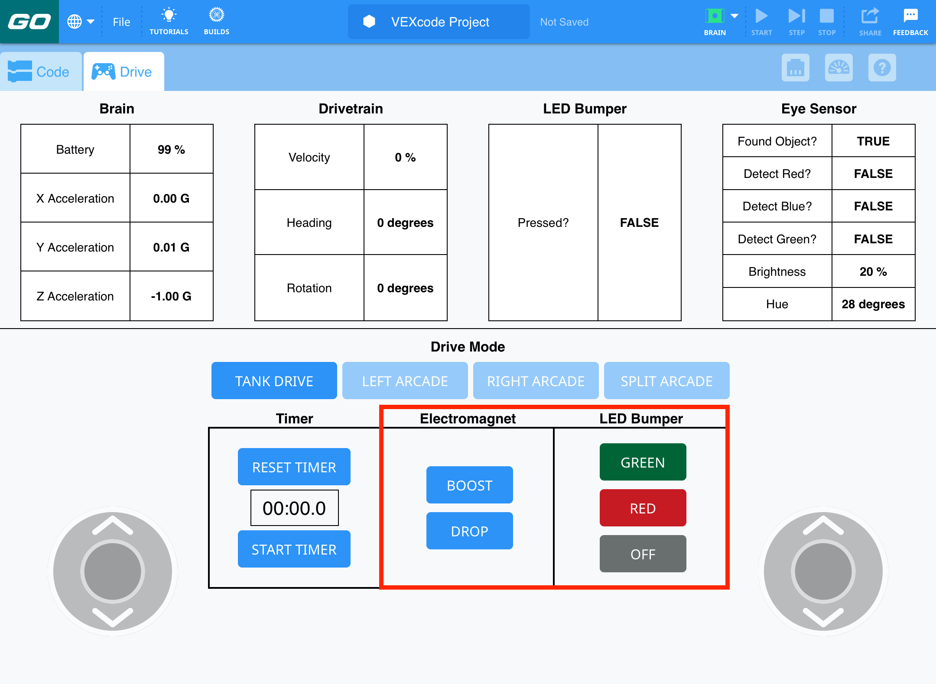This screenshot has height=684, width=936.
Task: Click the VEXcode Project name field
Action: pyautogui.click(x=439, y=22)
